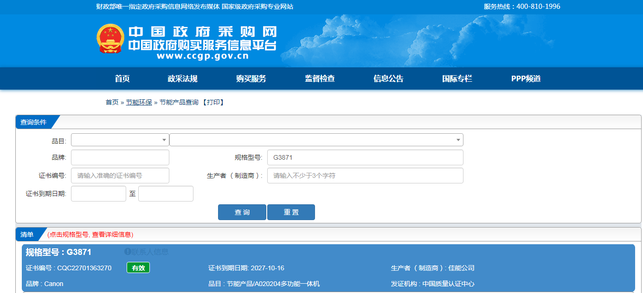The width and height of the screenshot is (643, 293).
Task: Focus the 品牌 brand input field
Action: 120,157
